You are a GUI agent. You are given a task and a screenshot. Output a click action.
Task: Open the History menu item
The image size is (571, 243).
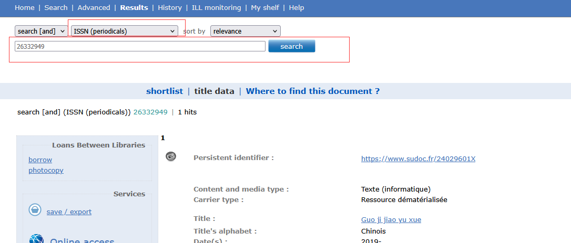[170, 8]
